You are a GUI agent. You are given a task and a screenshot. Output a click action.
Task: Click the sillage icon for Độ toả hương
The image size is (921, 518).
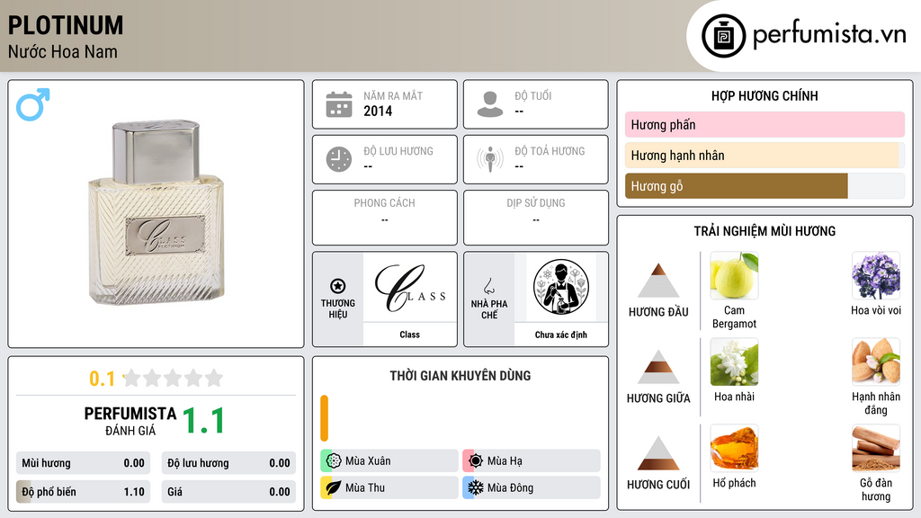pyautogui.click(x=490, y=159)
